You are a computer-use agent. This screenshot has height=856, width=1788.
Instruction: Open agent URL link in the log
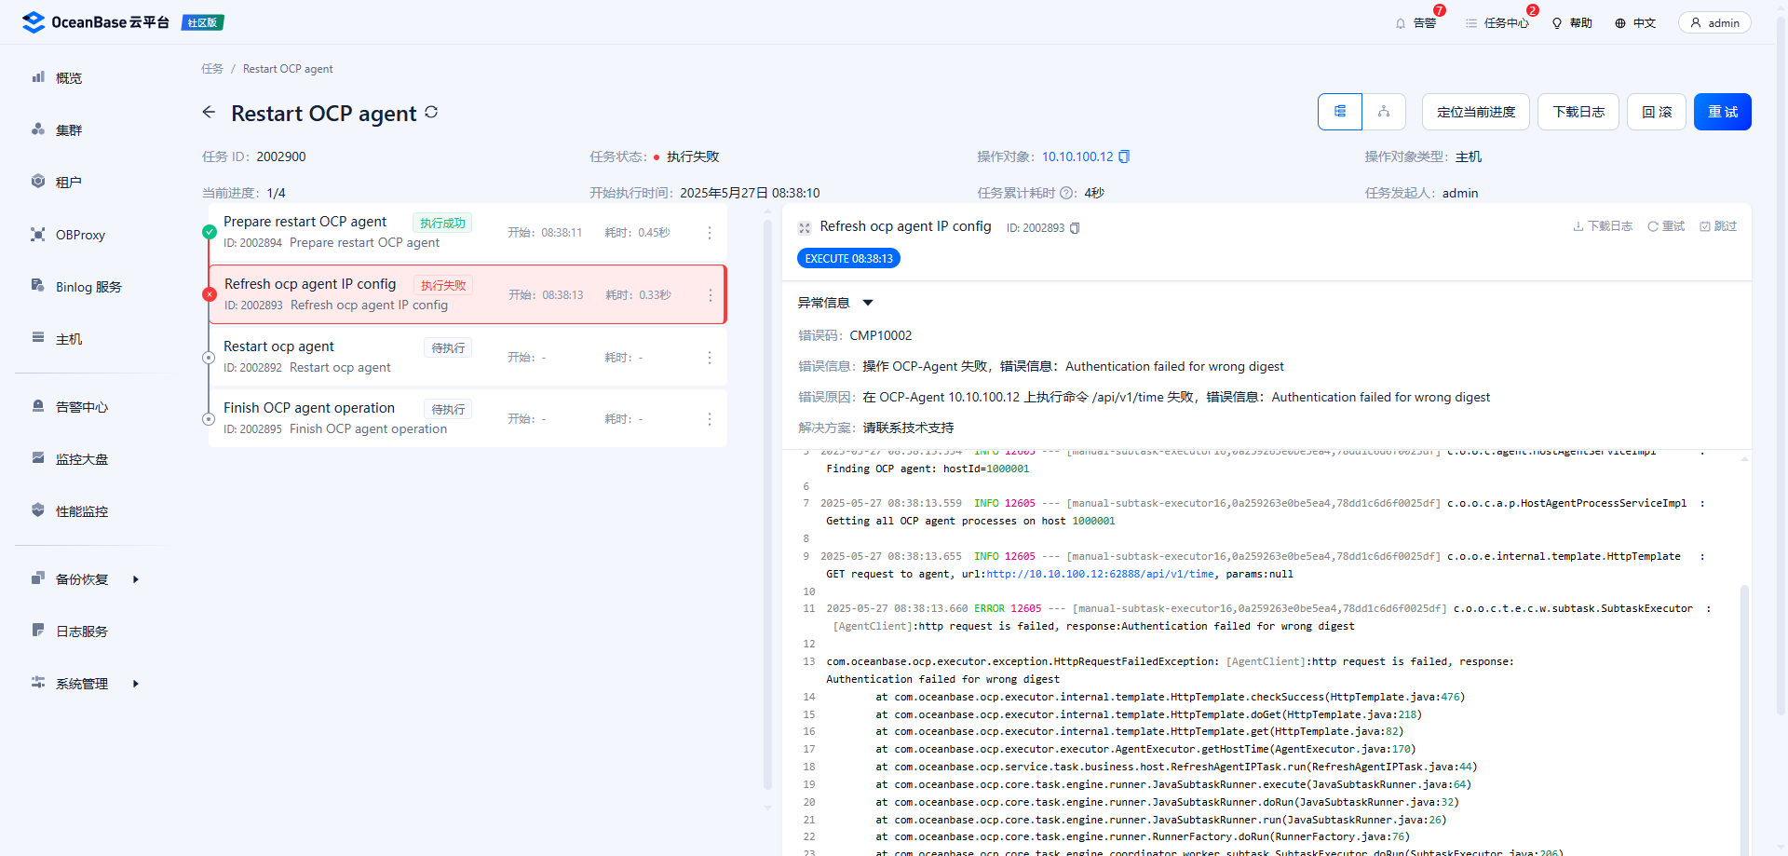click(x=1101, y=574)
